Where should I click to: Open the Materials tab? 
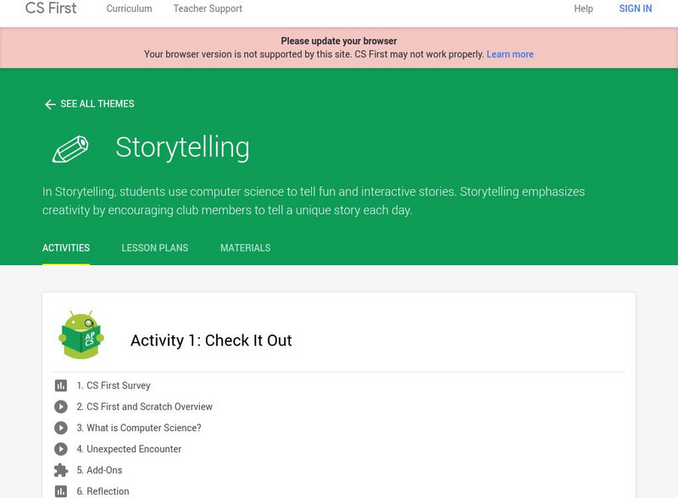pyautogui.click(x=245, y=248)
